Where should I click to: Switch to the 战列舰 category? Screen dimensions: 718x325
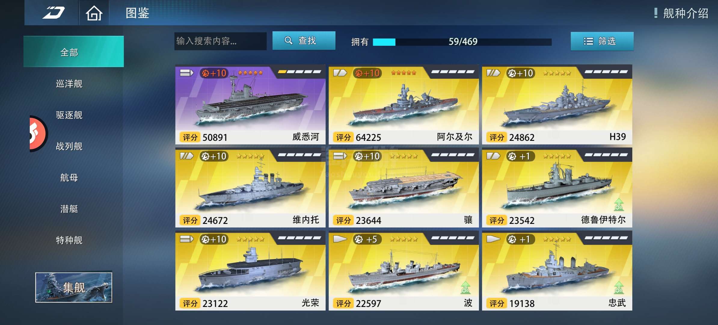69,146
